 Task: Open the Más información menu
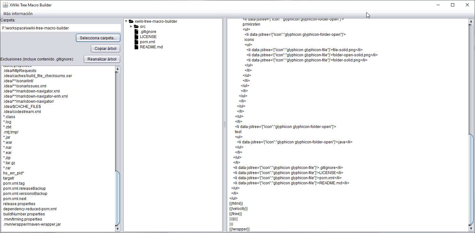click(x=18, y=14)
